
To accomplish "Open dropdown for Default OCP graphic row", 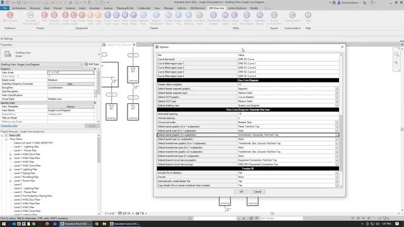I will [336, 97].
